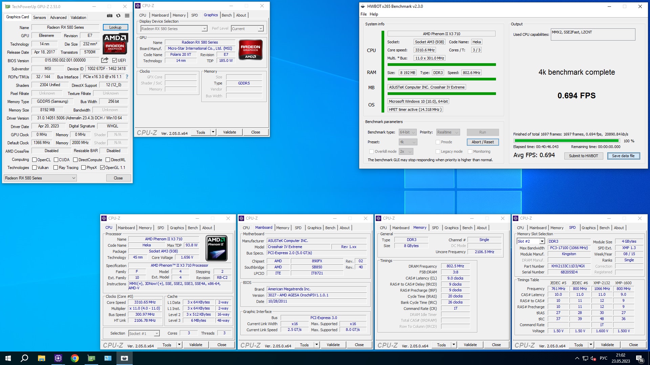The image size is (650, 365).
Task: Open the notification center icon
Action: 640,358
